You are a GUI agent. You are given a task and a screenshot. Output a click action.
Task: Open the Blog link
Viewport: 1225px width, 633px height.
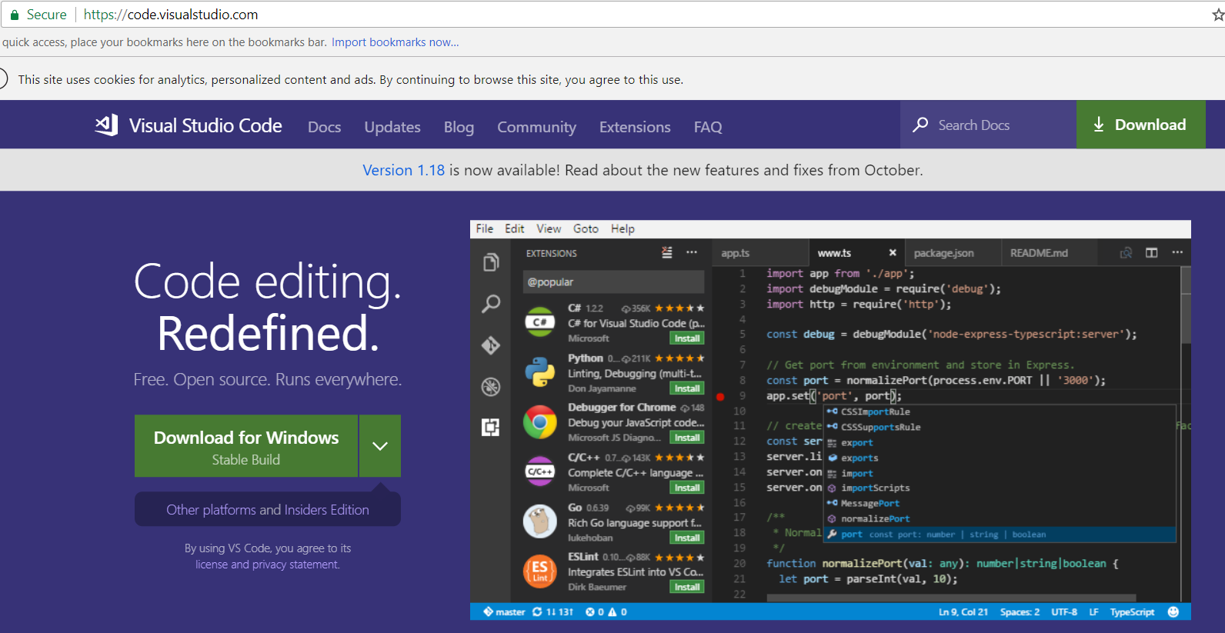(x=459, y=127)
